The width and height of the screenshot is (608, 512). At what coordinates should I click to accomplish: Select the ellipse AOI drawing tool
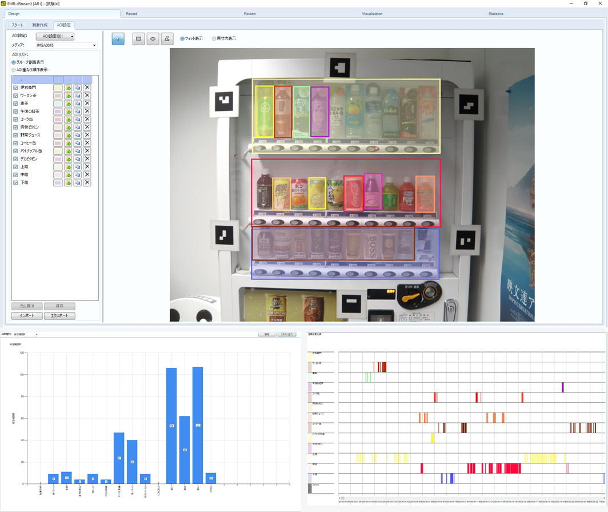(153, 39)
